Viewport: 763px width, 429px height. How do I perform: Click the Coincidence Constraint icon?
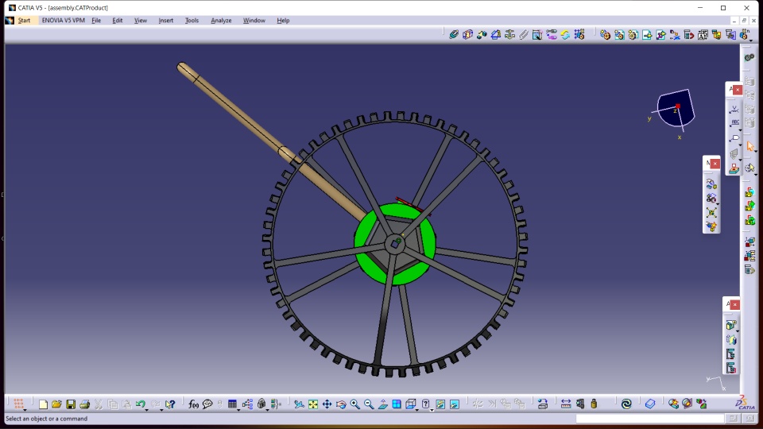(454, 34)
